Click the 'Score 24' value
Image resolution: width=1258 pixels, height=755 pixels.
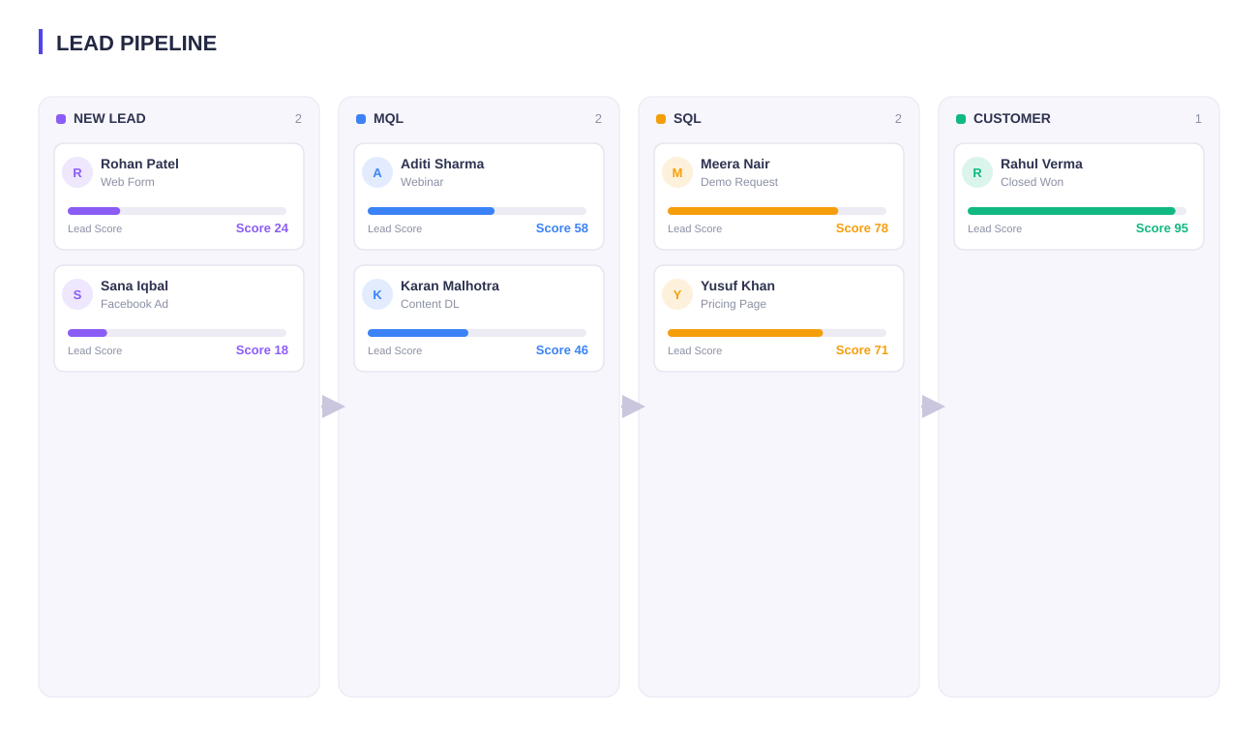(x=262, y=228)
